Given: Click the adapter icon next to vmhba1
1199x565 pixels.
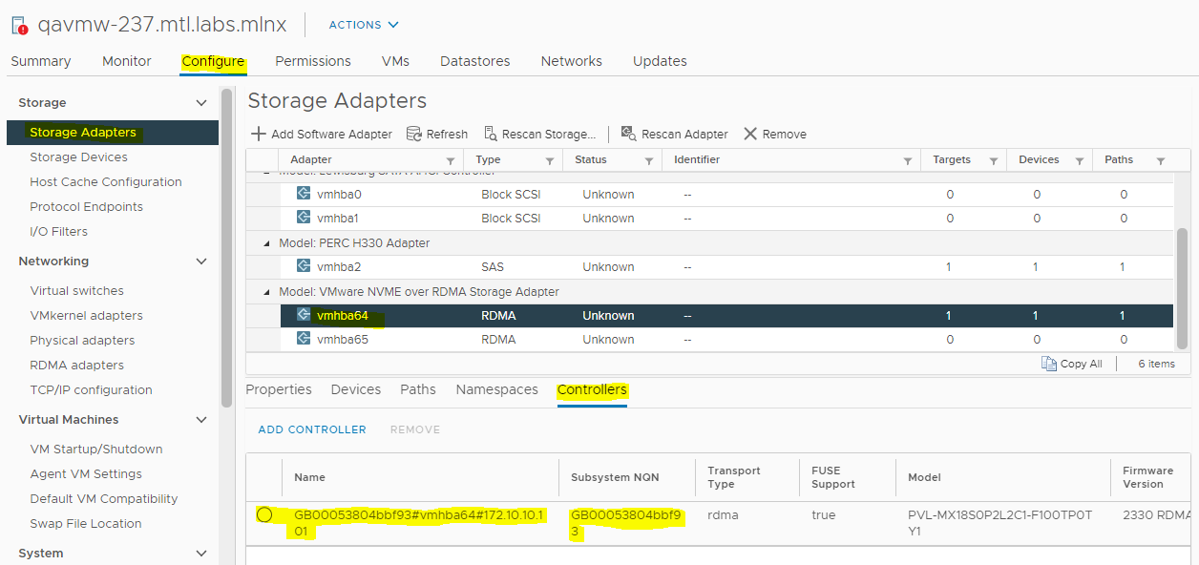Looking at the screenshot, I should coord(304,218).
